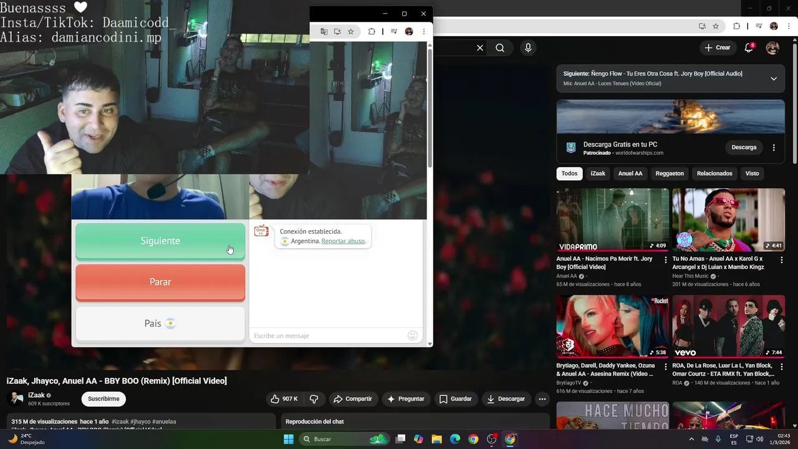
Task: Click install app icon in popup window toolbar
Action: [337, 32]
